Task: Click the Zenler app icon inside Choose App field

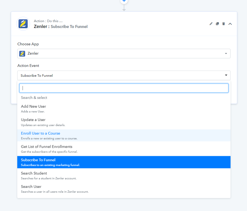Action: pyautogui.click(x=22, y=54)
